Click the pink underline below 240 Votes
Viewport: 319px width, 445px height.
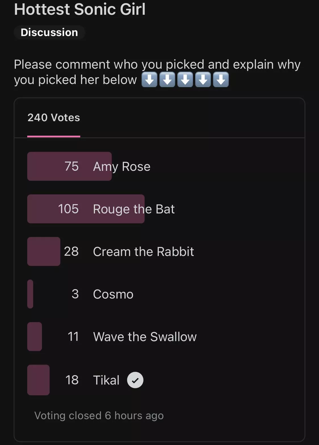(54, 137)
